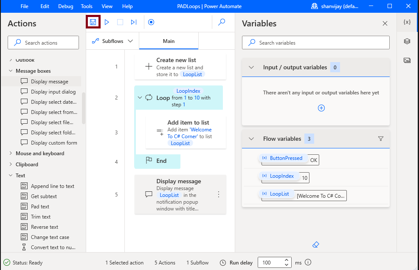Select Convert text to number action
Viewport: 419px width, 270px height.
coord(48,247)
